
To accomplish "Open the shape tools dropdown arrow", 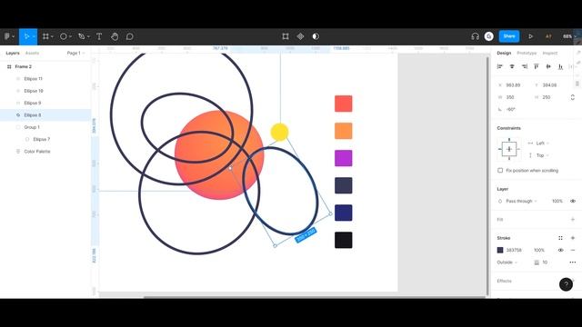I will pos(70,36).
